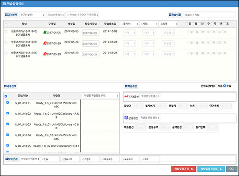Click the grid icon beside 학습이름
The height and width of the screenshot is (176, 239).
click(170, 15)
